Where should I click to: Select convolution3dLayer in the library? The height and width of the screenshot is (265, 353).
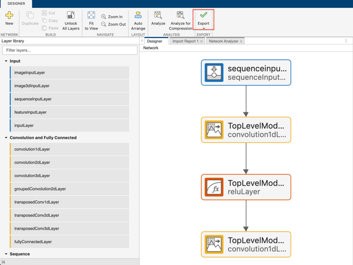(70, 175)
